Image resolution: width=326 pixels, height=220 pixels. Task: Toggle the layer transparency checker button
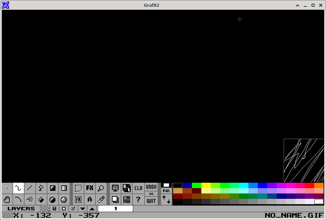click(x=45, y=209)
